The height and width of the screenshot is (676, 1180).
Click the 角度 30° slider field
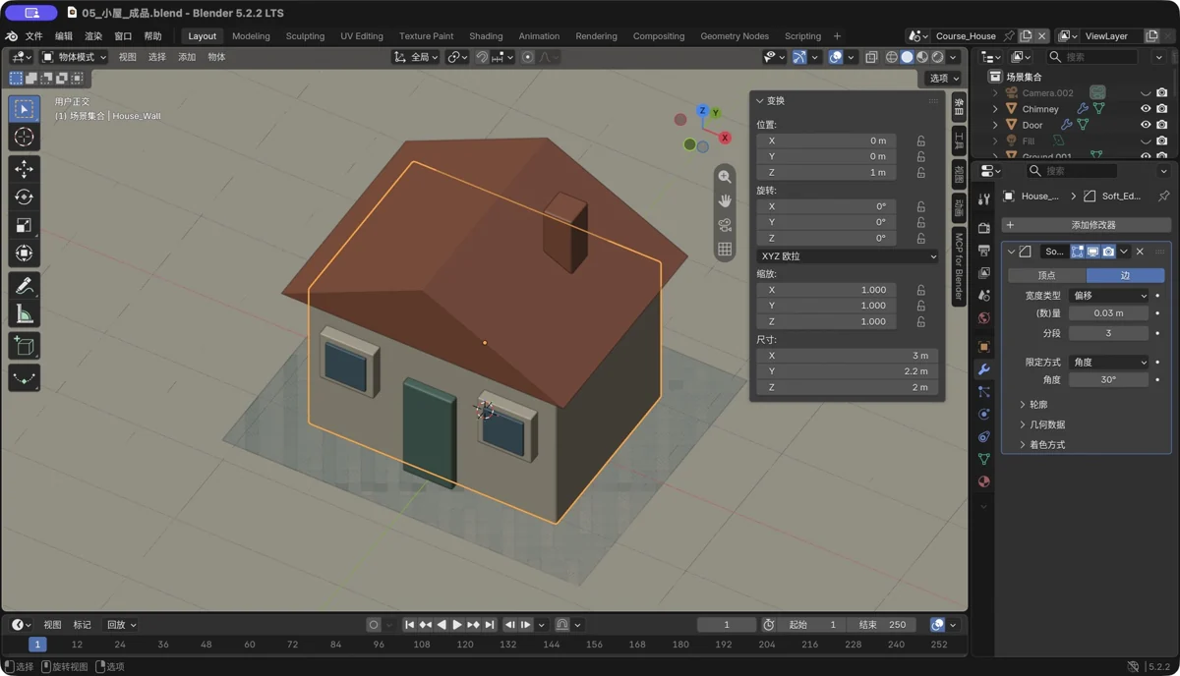click(1108, 379)
